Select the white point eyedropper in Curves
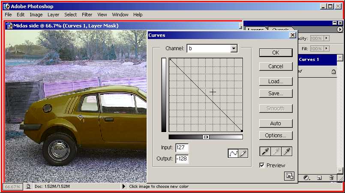345x193 pixels. tap(287, 151)
